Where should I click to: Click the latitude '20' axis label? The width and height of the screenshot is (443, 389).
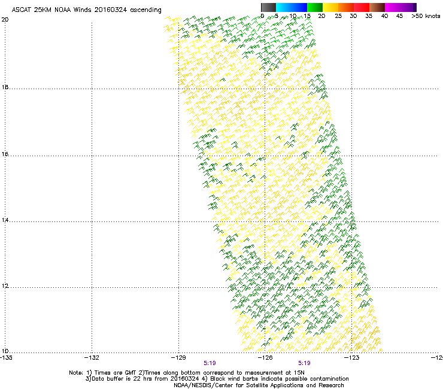point(5,20)
